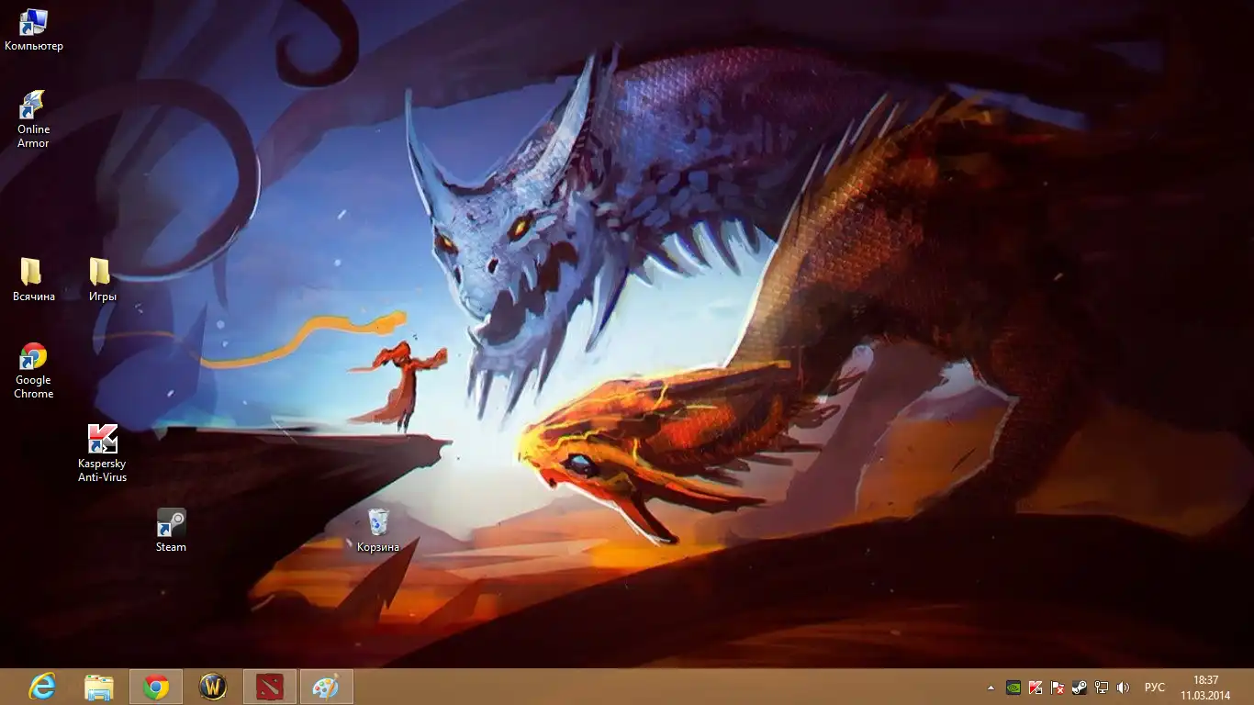Select the Корзина recycle bin icon
The width and height of the screenshot is (1254, 705).
[378, 531]
